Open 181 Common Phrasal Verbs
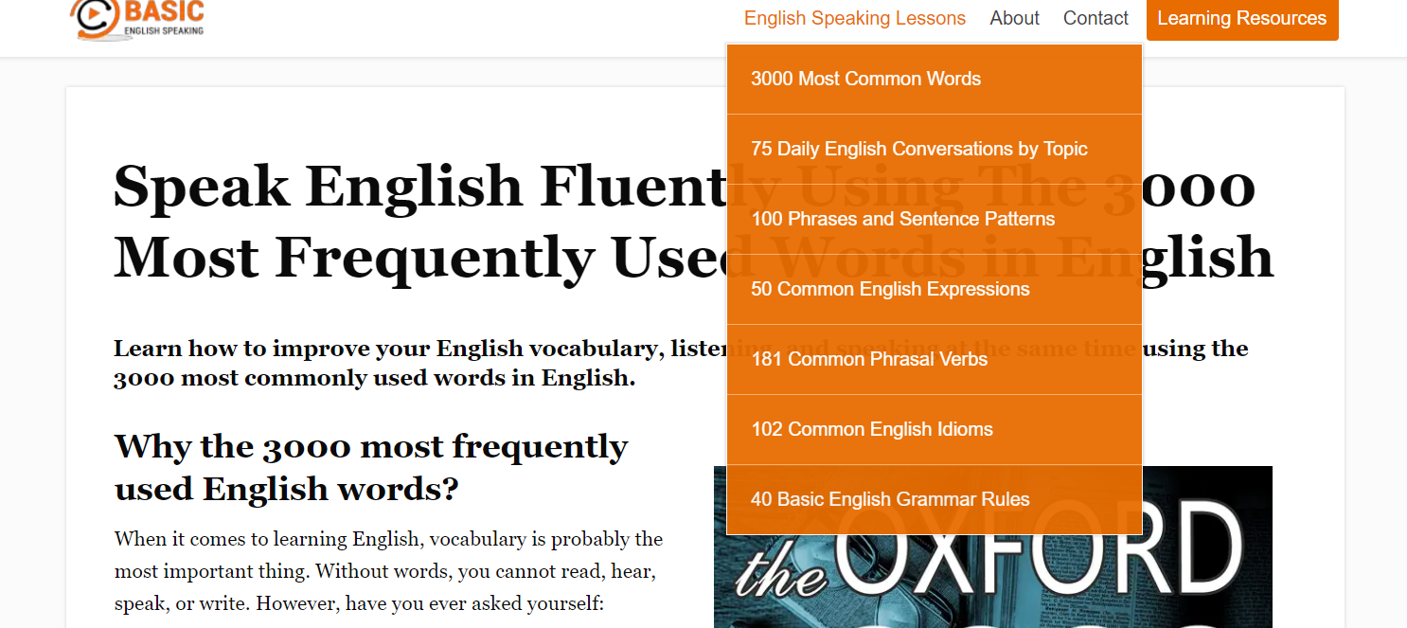The image size is (1407, 628). 935,360
